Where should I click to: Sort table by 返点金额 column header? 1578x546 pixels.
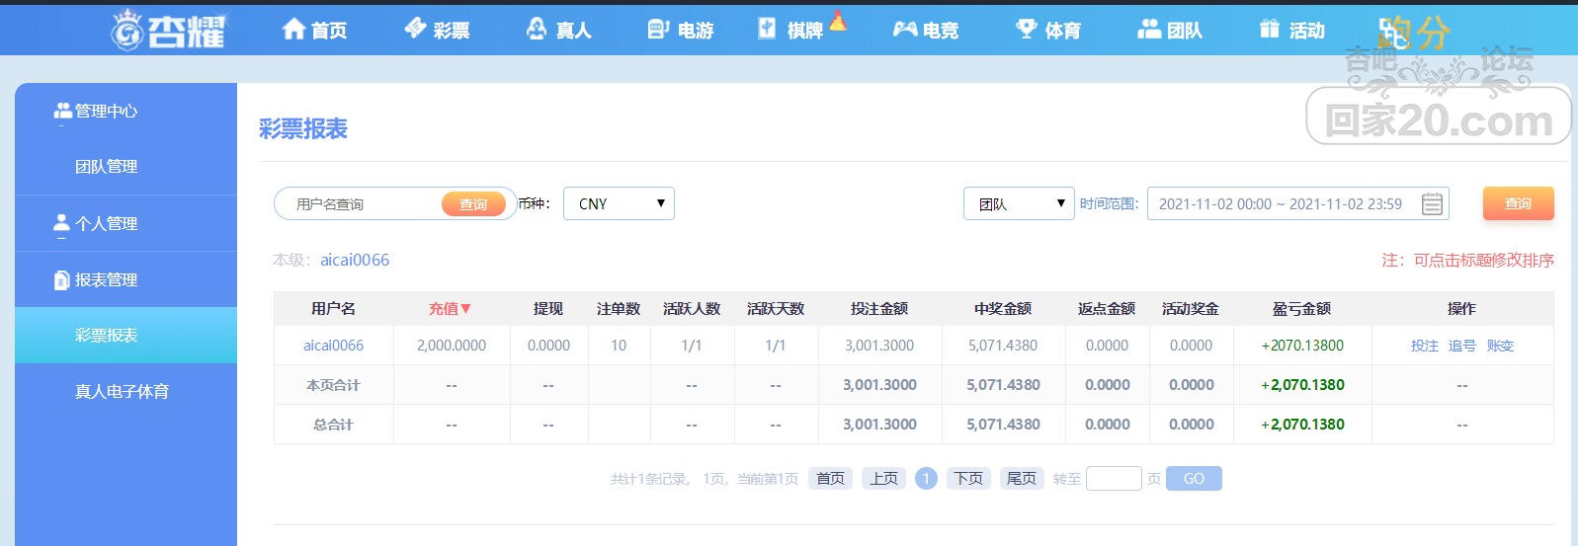point(1107,309)
